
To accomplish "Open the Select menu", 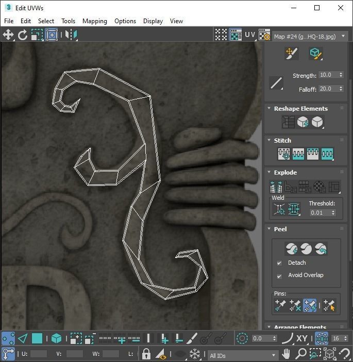I will (x=46, y=21).
